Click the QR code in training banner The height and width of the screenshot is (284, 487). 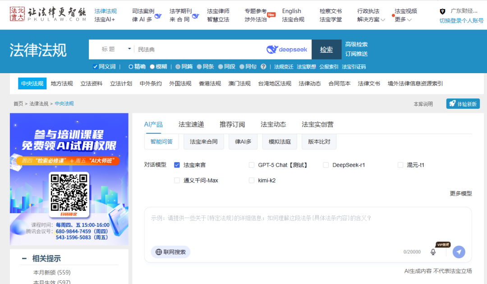[69, 192]
